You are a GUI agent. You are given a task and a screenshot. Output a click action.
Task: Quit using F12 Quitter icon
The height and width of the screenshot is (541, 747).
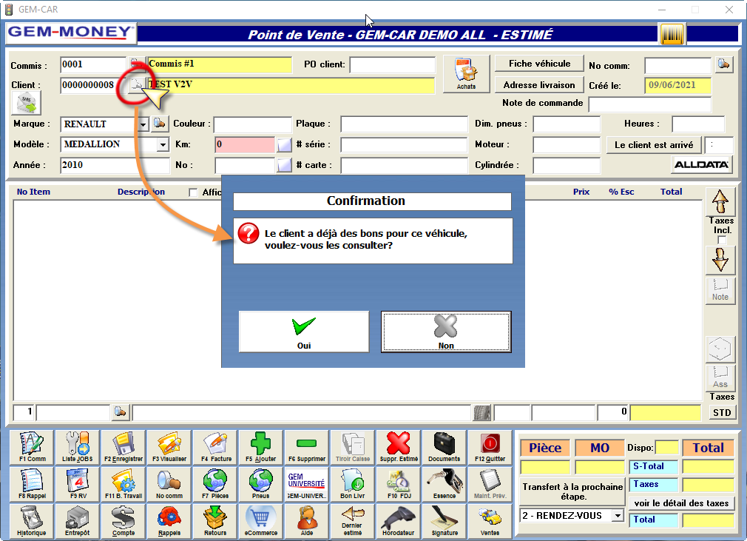pyautogui.click(x=490, y=447)
